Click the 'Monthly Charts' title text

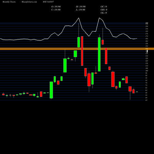pos(9,2)
